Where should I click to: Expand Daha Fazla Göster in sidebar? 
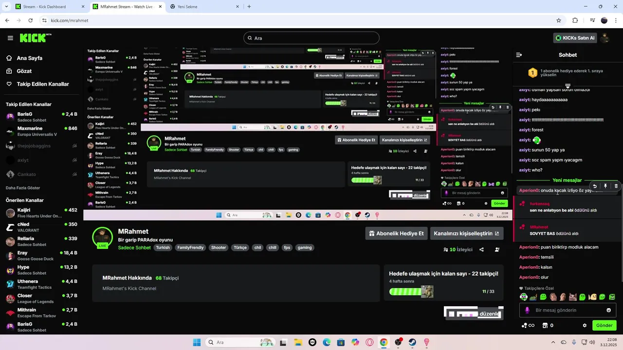23,188
